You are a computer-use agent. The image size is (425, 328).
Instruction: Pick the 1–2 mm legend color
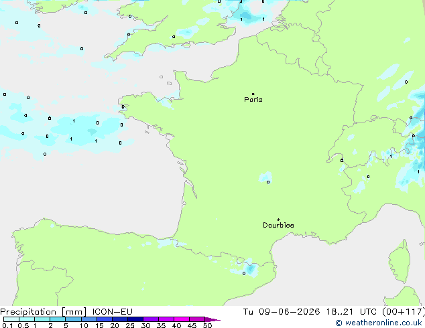tap(42, 319)
